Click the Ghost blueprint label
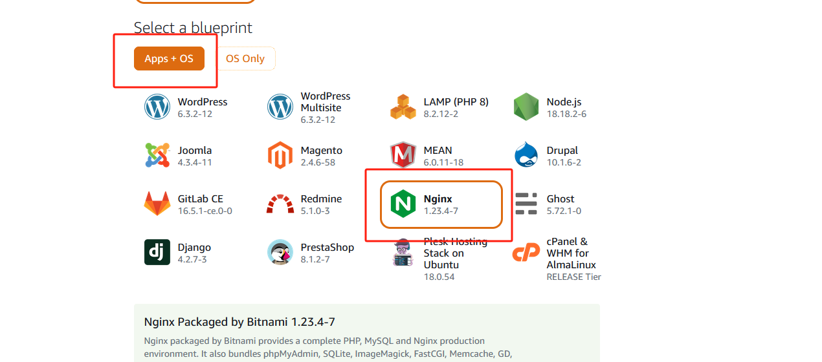Viewport: 822px width, 362px height. pos(561,198)
